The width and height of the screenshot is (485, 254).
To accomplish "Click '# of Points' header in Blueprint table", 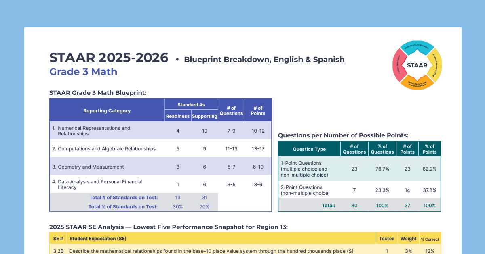I will pos(258,110).
